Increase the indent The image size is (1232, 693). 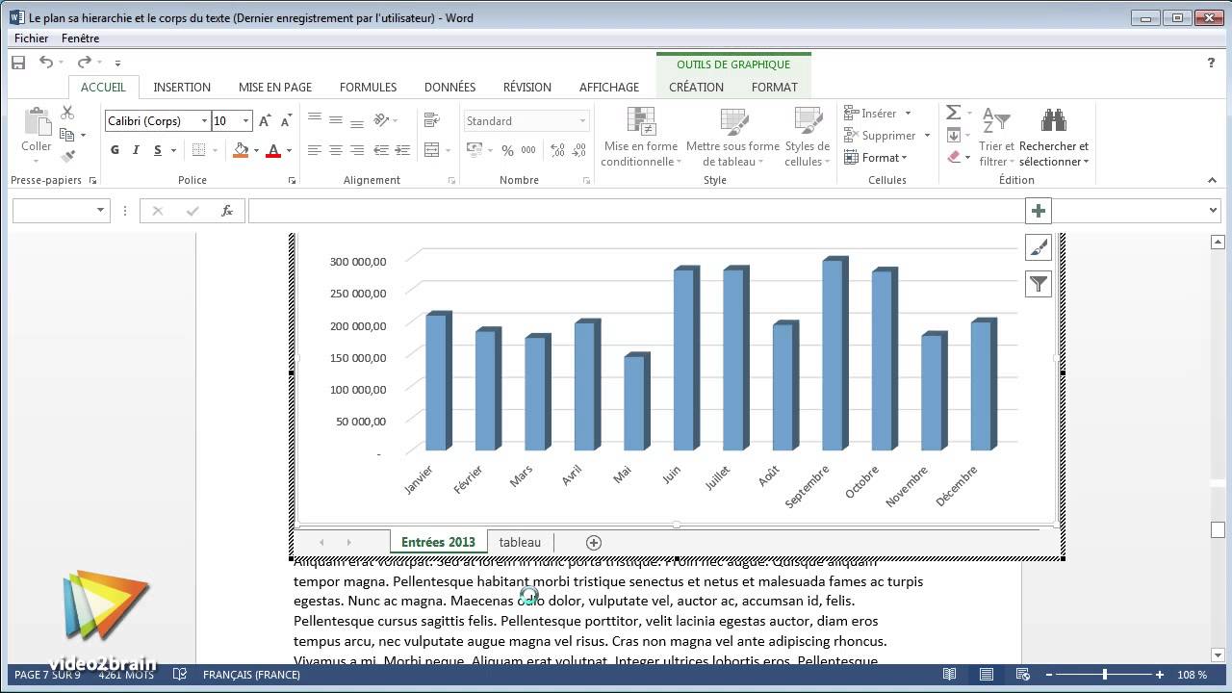[401, 150]
